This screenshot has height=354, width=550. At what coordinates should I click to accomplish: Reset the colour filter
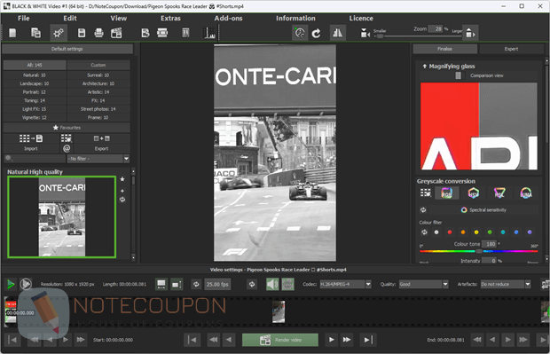pos(424,232)
